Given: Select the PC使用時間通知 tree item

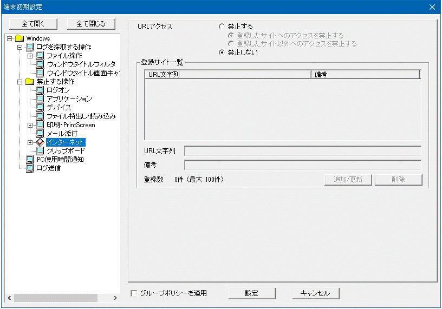Looking at the screenshot, I should click(60, 160).
